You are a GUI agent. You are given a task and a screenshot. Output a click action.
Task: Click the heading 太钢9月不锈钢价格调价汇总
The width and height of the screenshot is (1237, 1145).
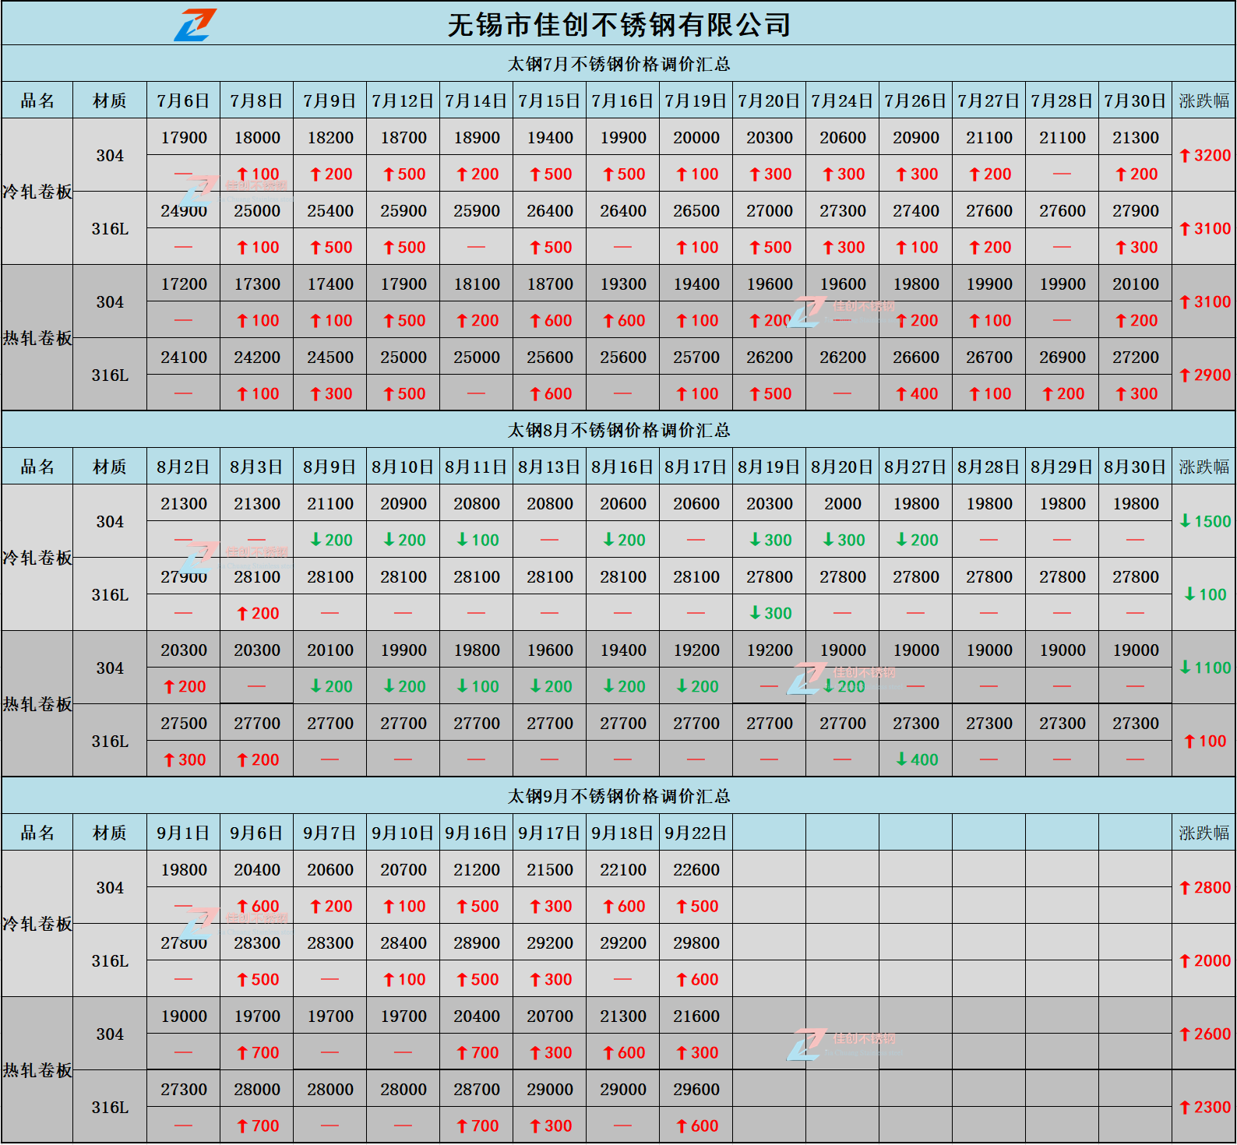pos(619,796)
